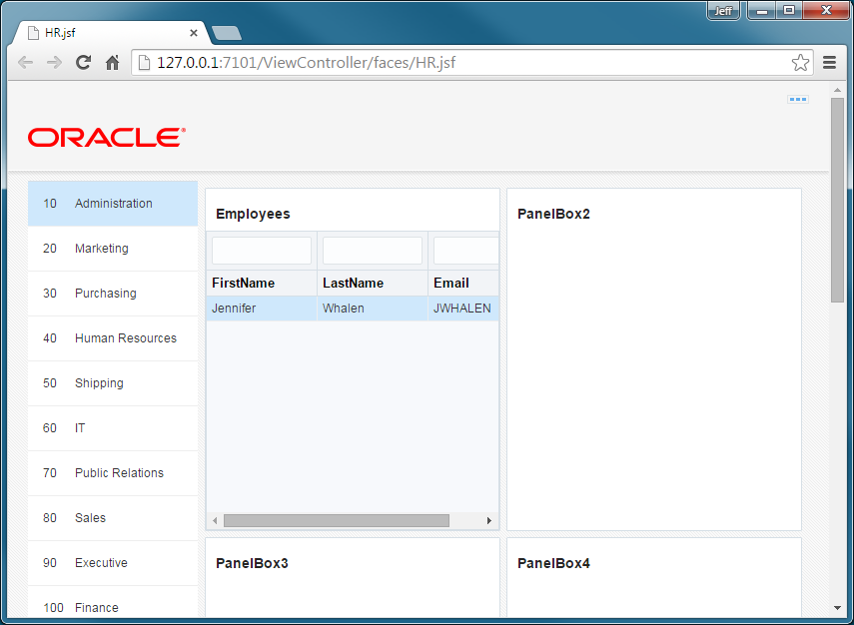The height and width of the screenshot is (625, 854).
Task: Open the Chrome hamburger menu
Action: pos(829,63)
